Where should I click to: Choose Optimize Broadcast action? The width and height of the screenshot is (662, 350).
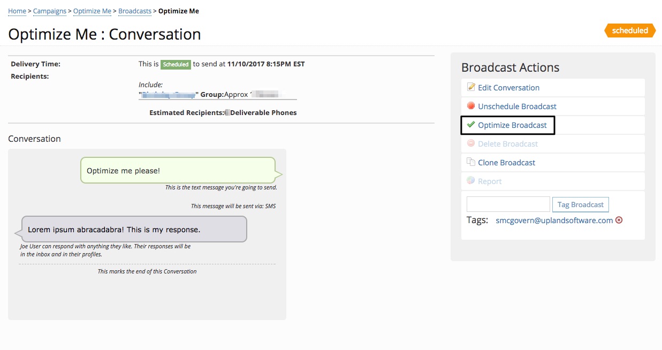click(512, 125)
